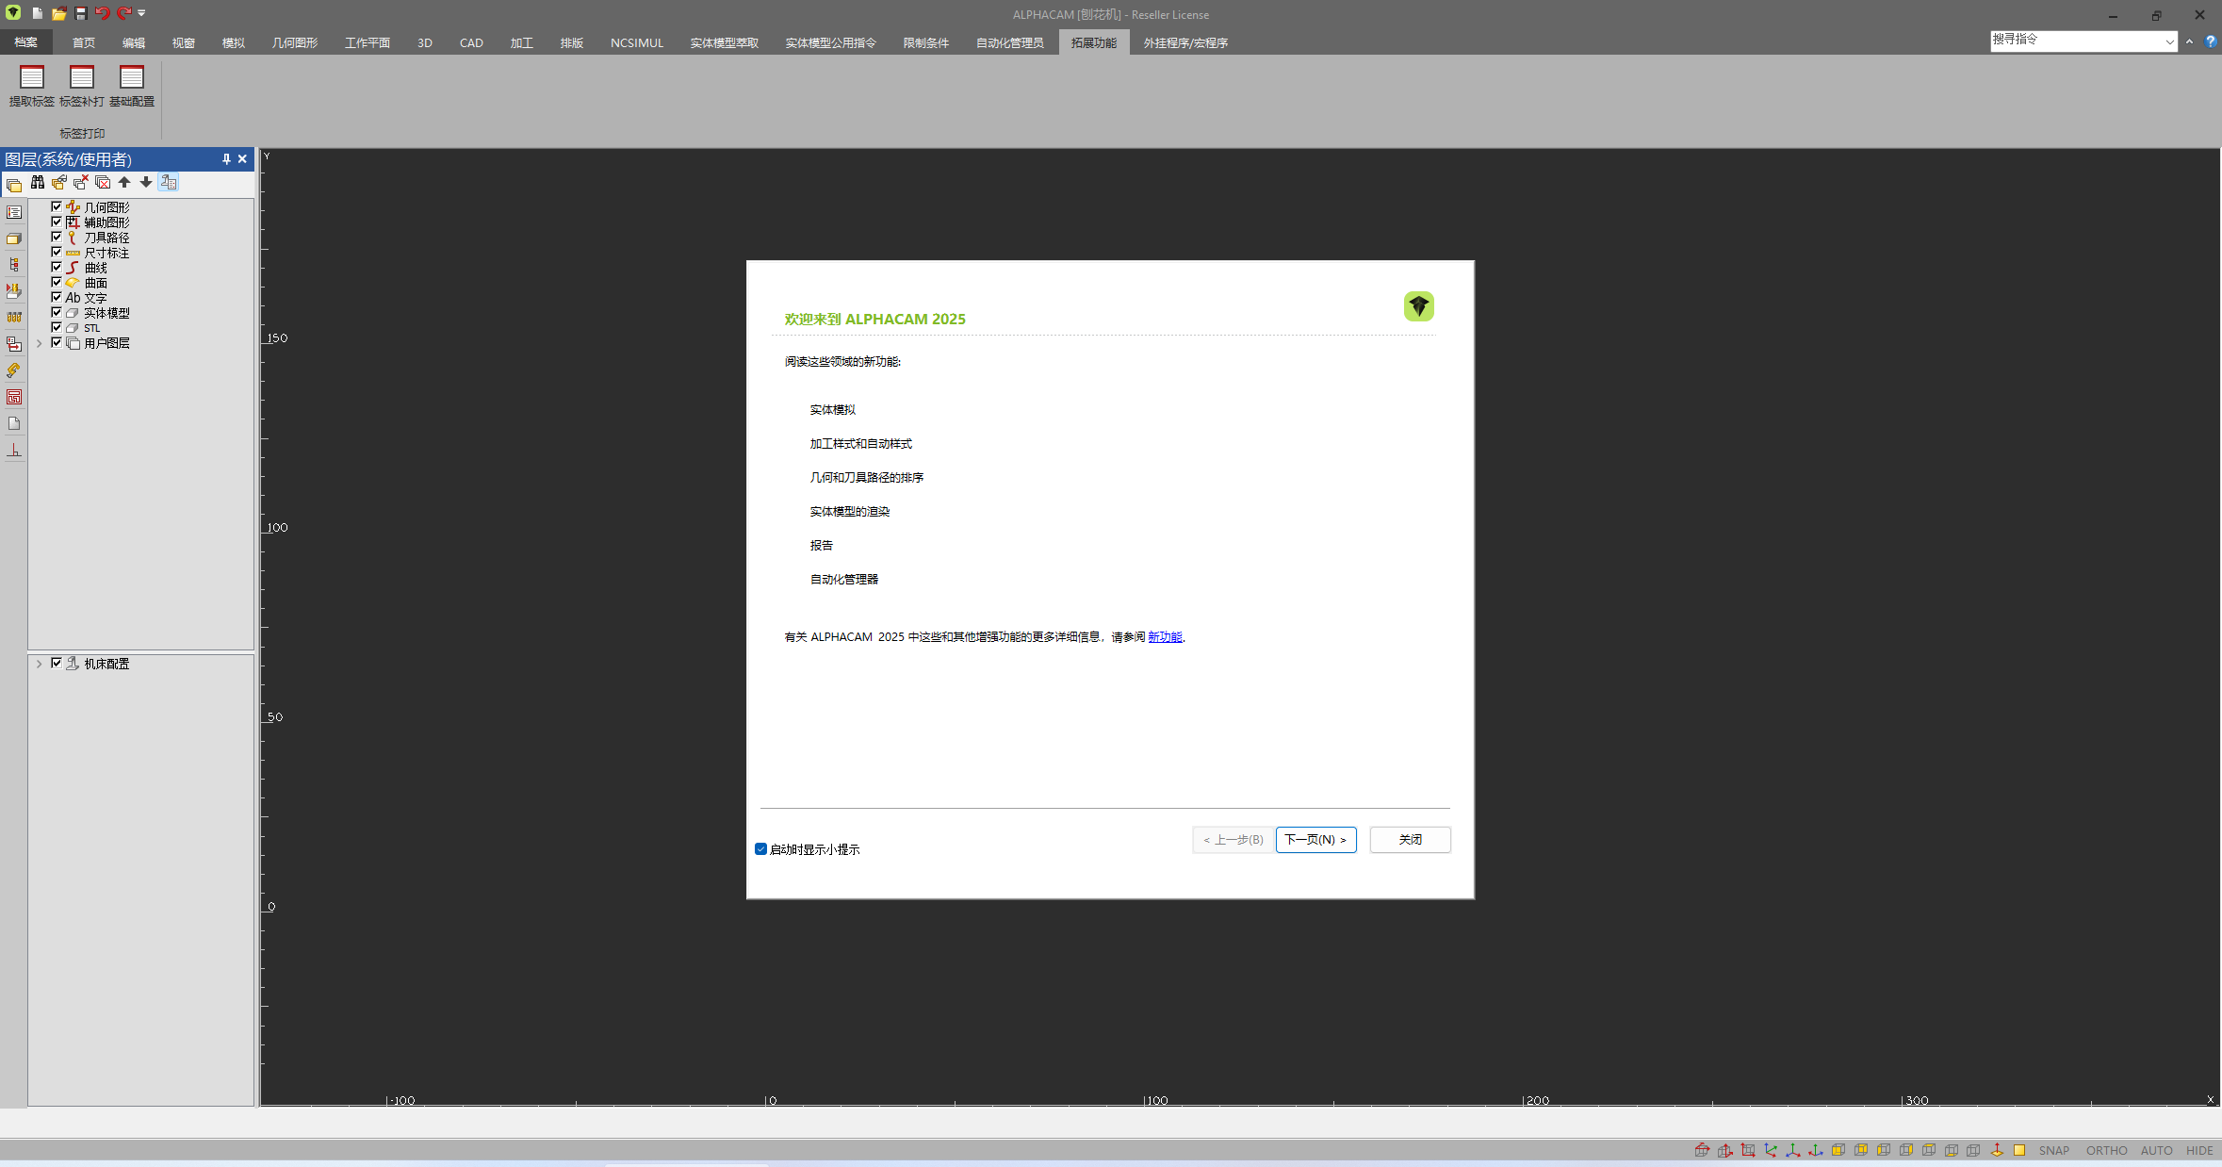Open the 搜寻指令 dropdown arrow

pyautogui.click(x=2169, y=41)
